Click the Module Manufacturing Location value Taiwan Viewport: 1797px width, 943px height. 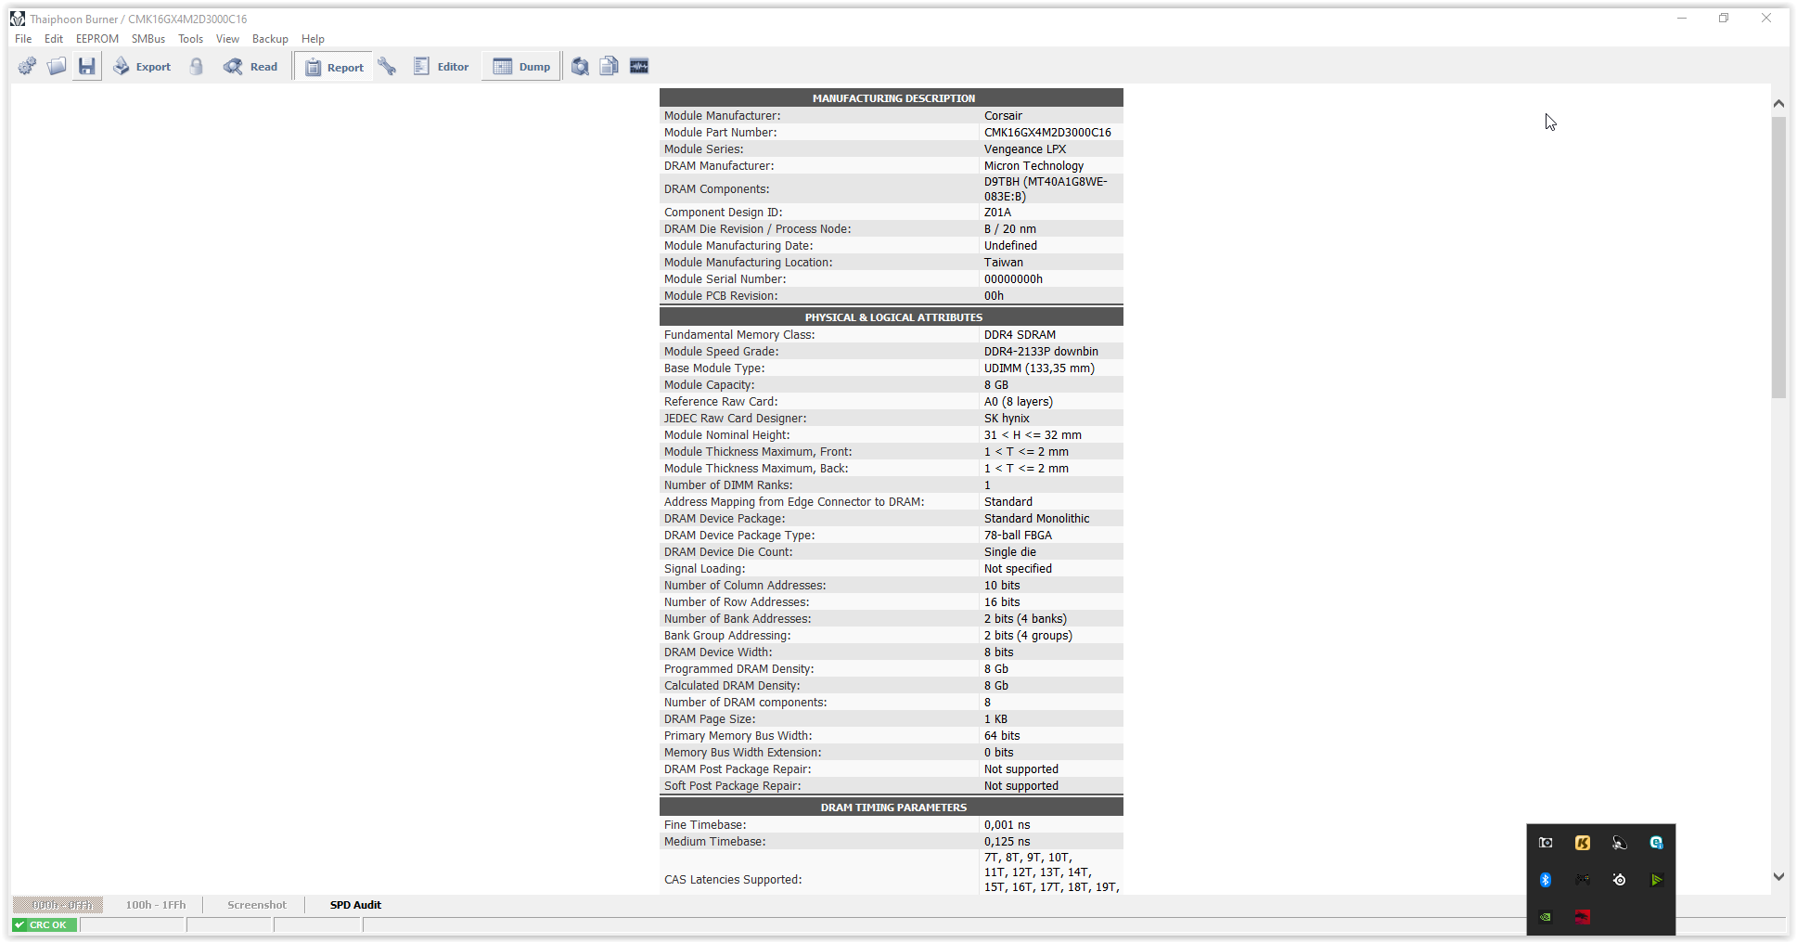[1004, 263]
